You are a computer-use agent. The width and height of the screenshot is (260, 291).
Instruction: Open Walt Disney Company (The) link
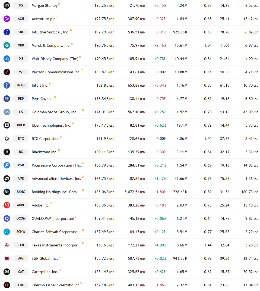coord(55,59)
